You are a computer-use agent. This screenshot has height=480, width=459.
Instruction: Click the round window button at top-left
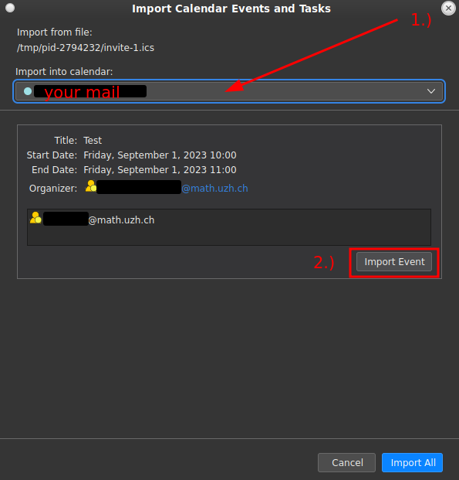pyautogui.click(x=10, y=8)
